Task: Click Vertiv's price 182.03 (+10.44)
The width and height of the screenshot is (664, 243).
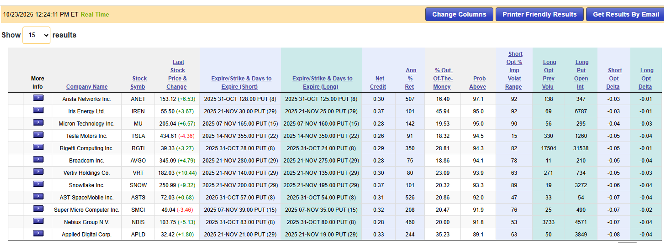Action: click(x=177, y=173)
